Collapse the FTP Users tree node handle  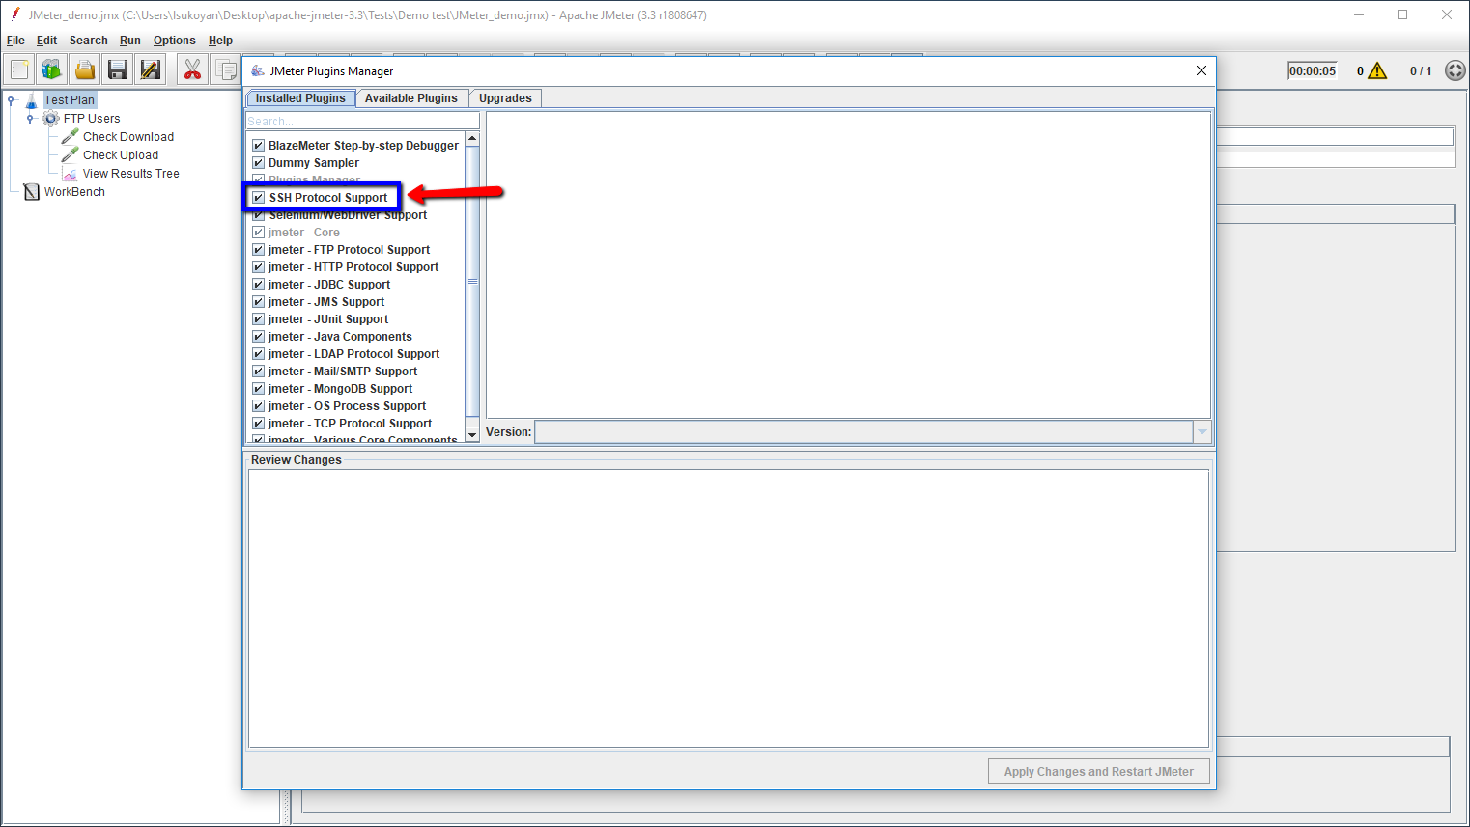[31, 119]
